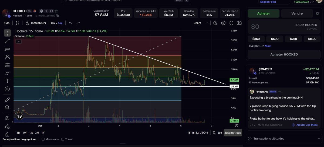This screenshot has height=147, width=324.
Task: Open trade settings gear
Action: (317, 13)
